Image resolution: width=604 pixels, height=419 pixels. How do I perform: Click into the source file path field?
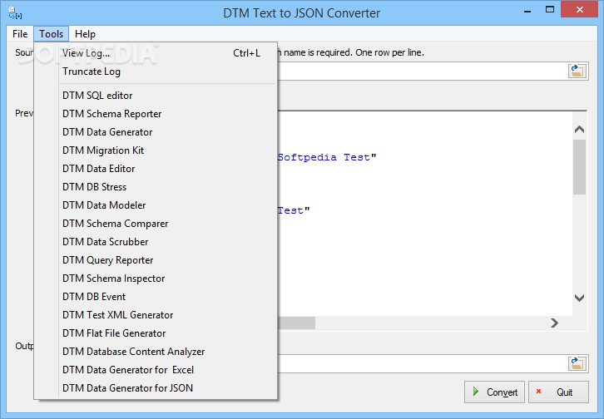(422, 71)
